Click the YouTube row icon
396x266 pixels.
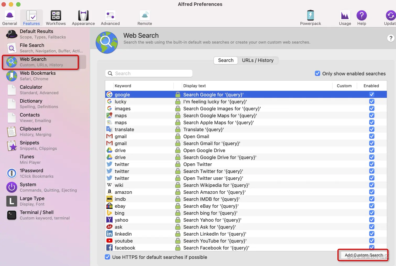point(109,241)
